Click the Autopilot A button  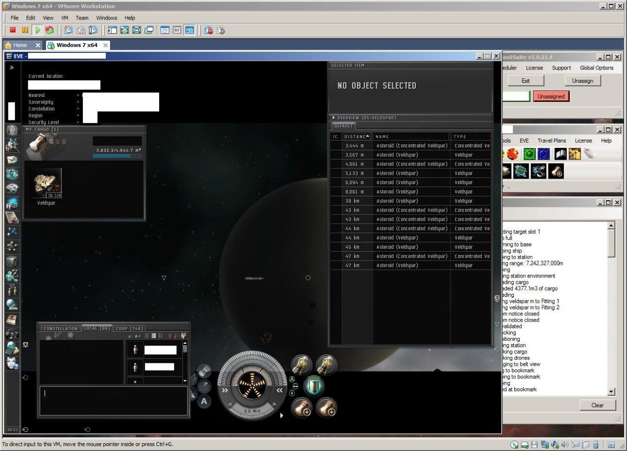(x=204, y=402)
